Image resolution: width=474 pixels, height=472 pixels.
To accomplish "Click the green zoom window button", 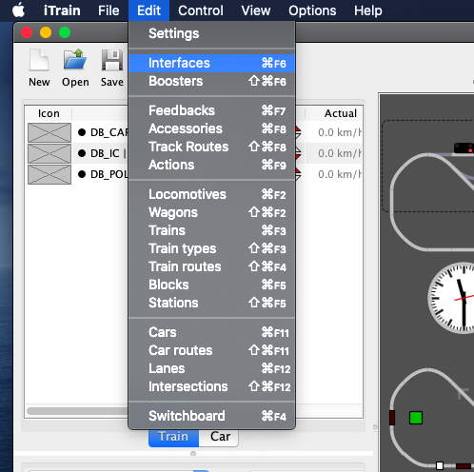I will click(65, 32).
